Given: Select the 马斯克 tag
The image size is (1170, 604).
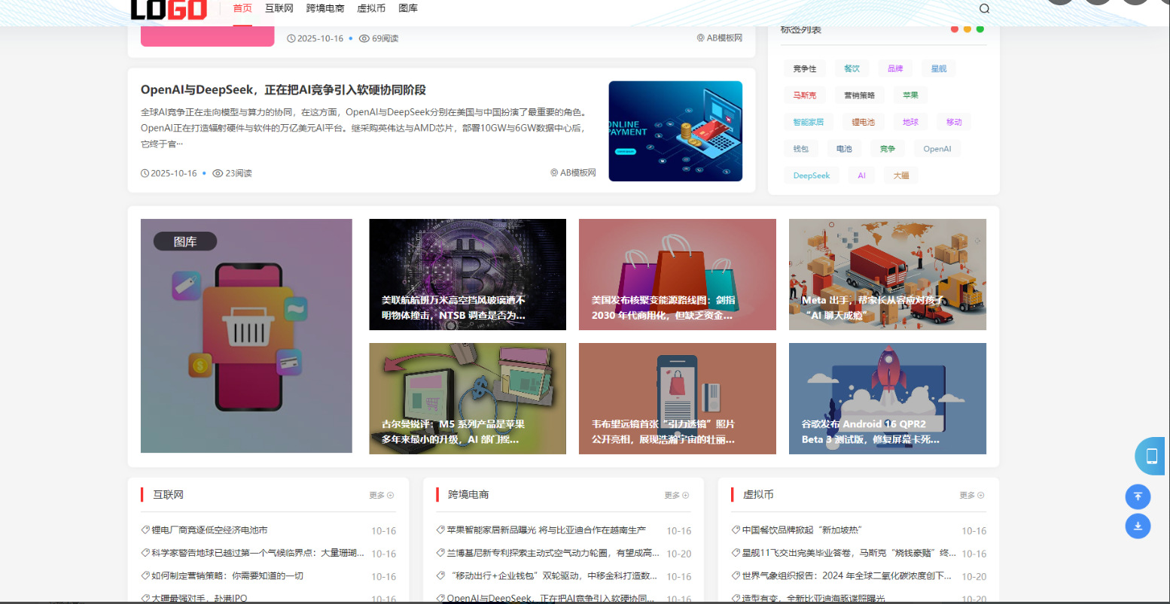Looking at the screenshot, I should coord(804,96).
